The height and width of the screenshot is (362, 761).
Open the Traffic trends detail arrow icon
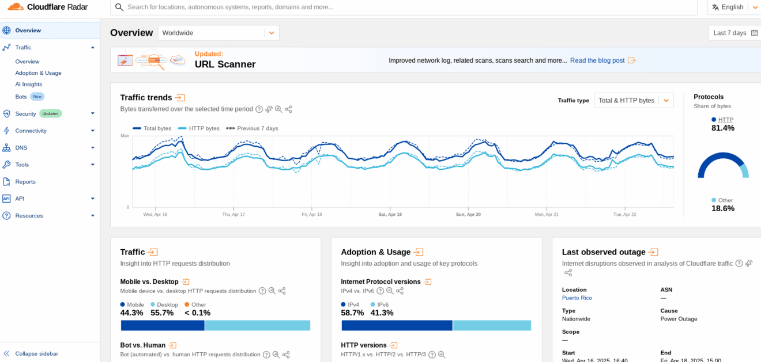180,98
